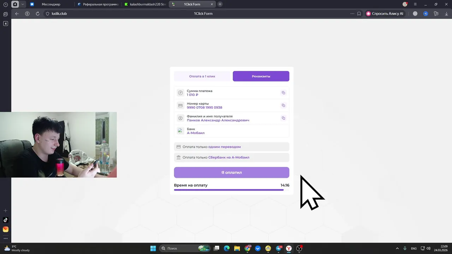Open the orange mail sidebar icon
This screenshot has width=452, height=254.
pyautogui.click(x=6, y=229)
